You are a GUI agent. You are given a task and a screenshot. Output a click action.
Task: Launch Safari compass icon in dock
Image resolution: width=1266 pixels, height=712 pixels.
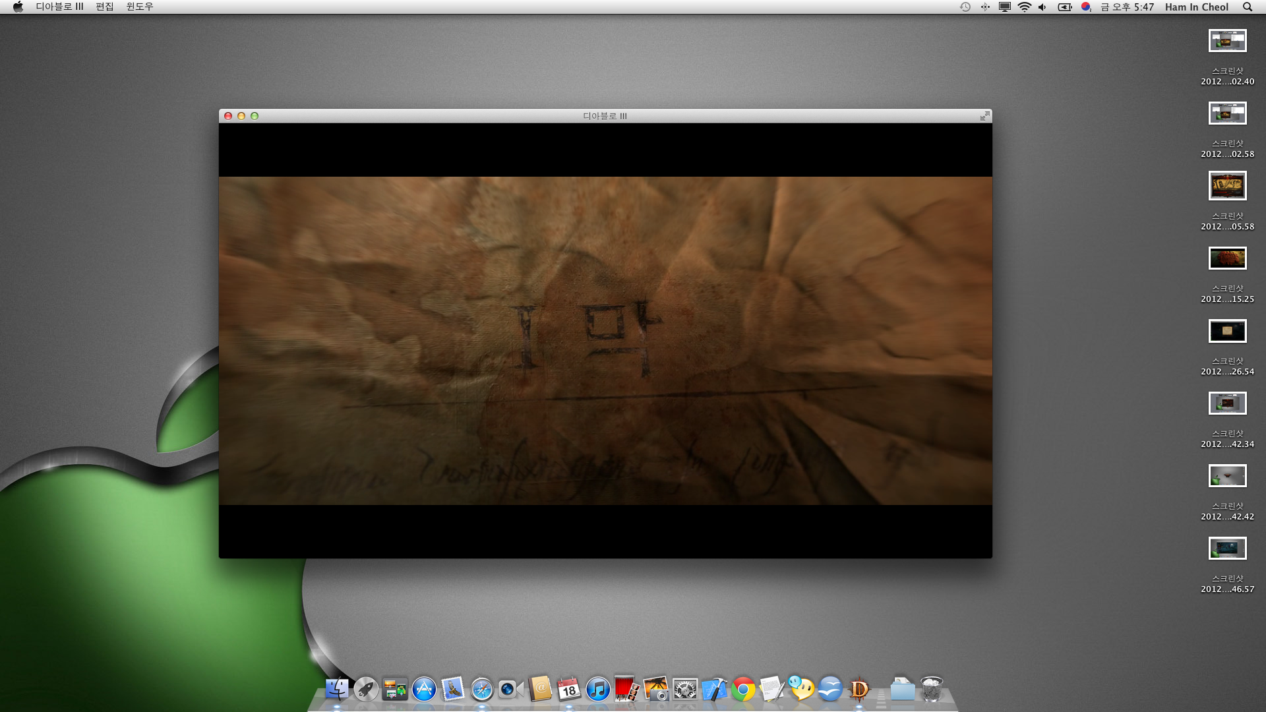[482, 690]
